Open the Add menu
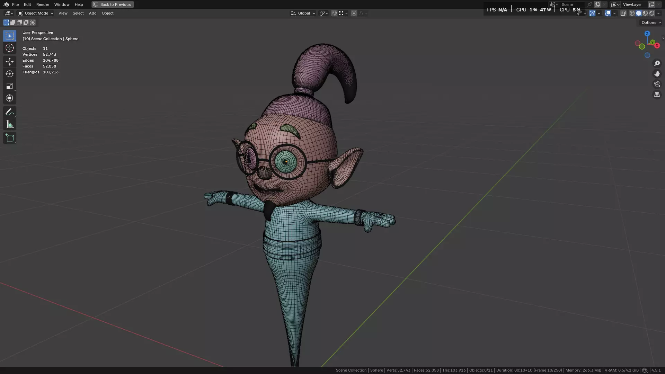The image size is (665, 374). click(92, 13)
